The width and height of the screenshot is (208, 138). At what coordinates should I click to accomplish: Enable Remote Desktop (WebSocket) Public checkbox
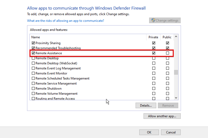[168, 63]
